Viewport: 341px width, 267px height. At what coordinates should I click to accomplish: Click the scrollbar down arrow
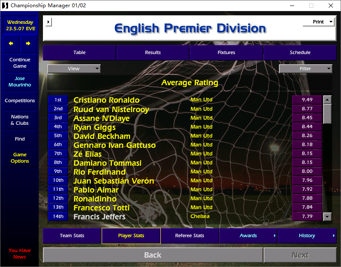327,216
